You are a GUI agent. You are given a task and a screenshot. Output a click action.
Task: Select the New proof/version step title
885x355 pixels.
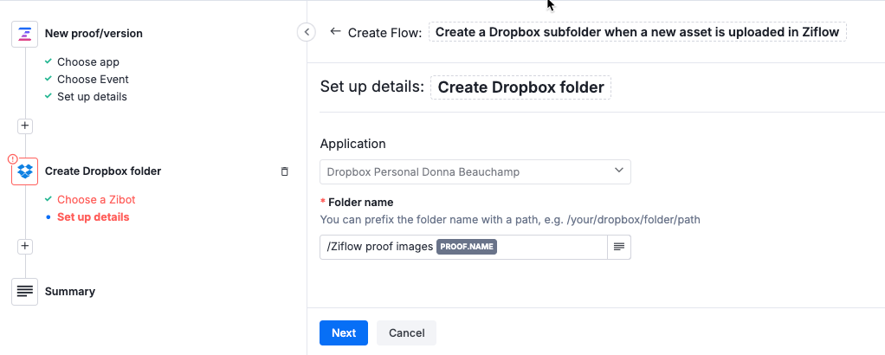point(94,34)
